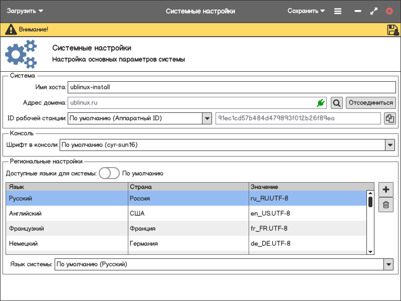Click the domain search magnifier icon

[x=337, y=103]
